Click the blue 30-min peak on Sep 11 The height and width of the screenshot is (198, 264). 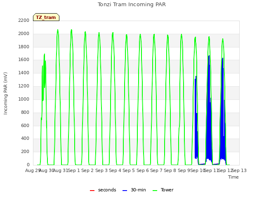[209, 56]
